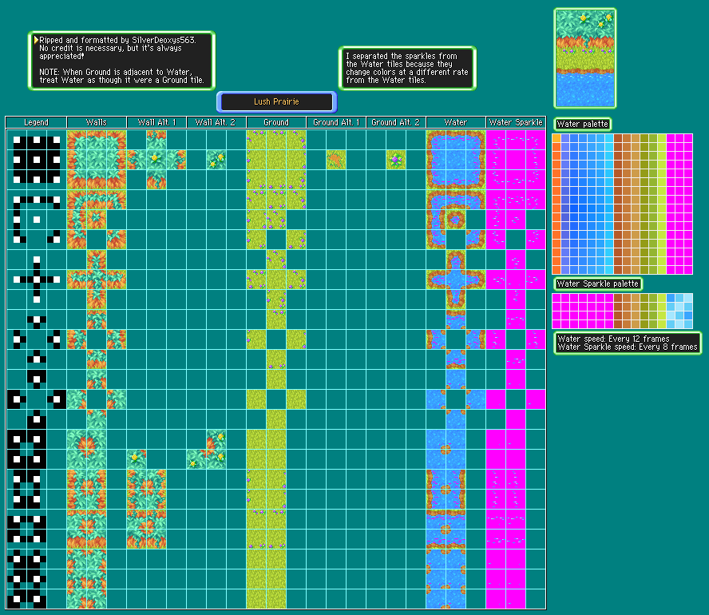Click the 'Water palette' label
This screenshot has height=615, width=709.
(582, 124)
